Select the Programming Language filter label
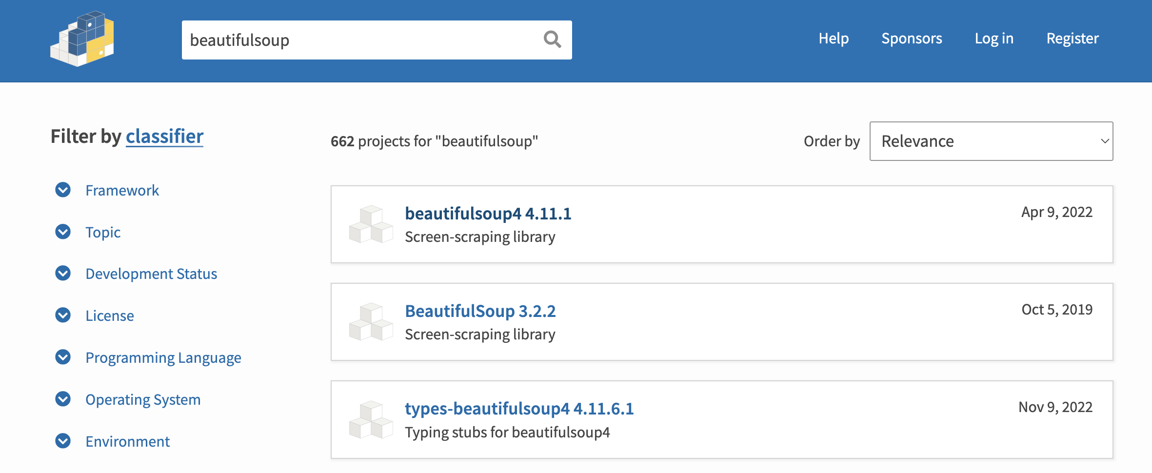 [x=163, y=357]
